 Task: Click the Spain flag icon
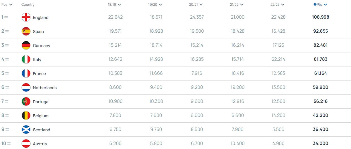[26, 31]
